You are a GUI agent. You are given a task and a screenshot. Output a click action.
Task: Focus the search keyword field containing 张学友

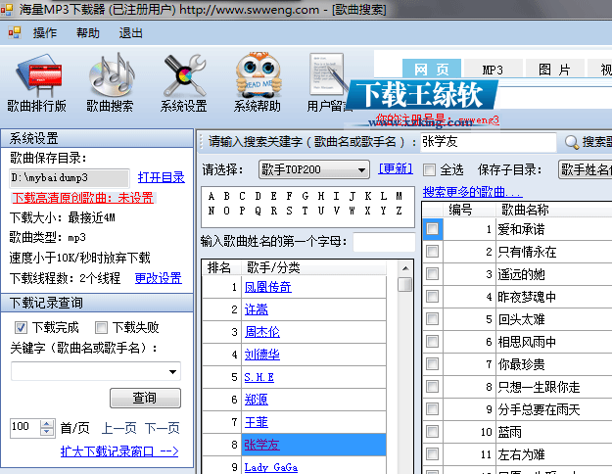(489, 142)
